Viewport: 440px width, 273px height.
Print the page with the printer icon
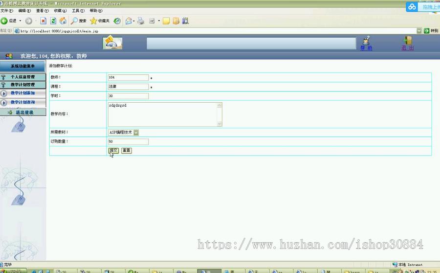(x=141, y=21)
